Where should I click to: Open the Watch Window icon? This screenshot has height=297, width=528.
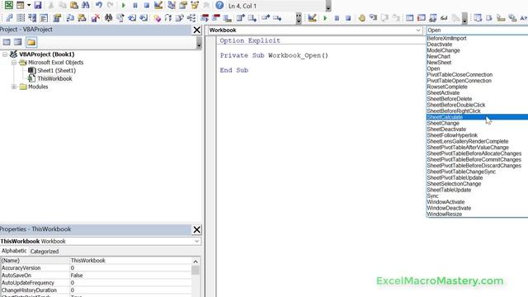(432, 18)
